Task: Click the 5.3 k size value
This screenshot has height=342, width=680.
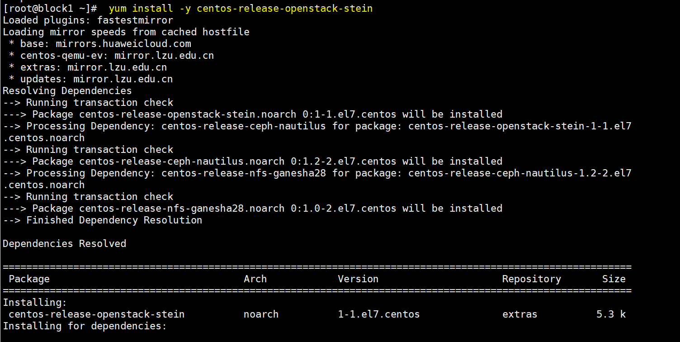Action: point(610,314)
